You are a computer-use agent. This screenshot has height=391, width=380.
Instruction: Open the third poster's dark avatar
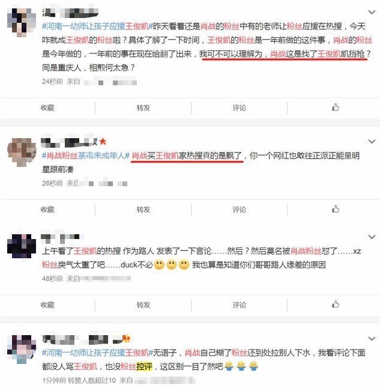[x=22, y=246]
